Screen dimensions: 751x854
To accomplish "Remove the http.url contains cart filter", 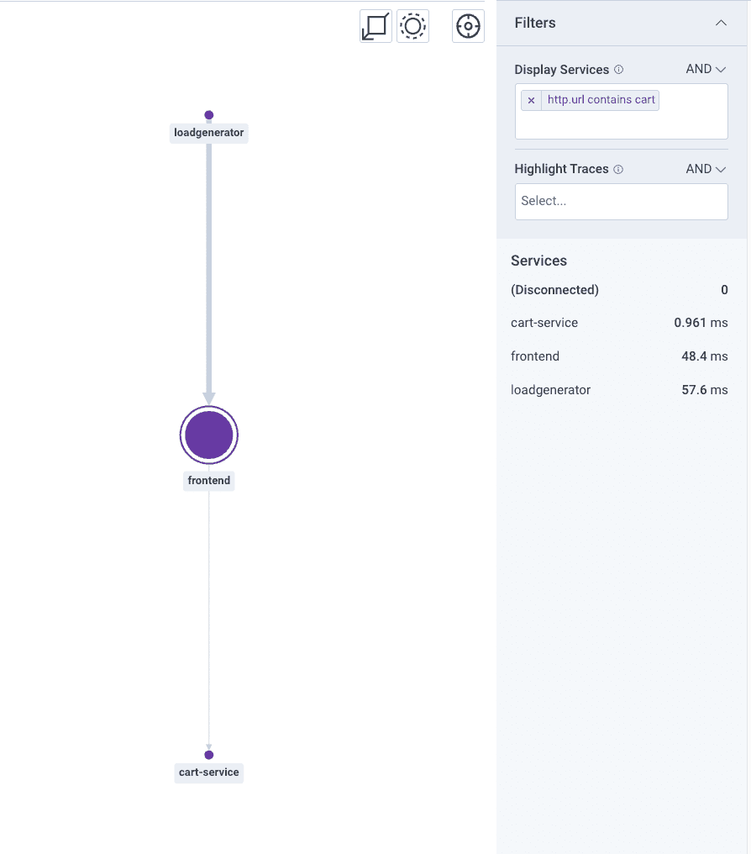I will point(531,100).
